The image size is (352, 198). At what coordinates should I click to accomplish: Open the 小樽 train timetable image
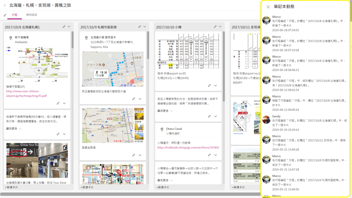coord(188,51)
